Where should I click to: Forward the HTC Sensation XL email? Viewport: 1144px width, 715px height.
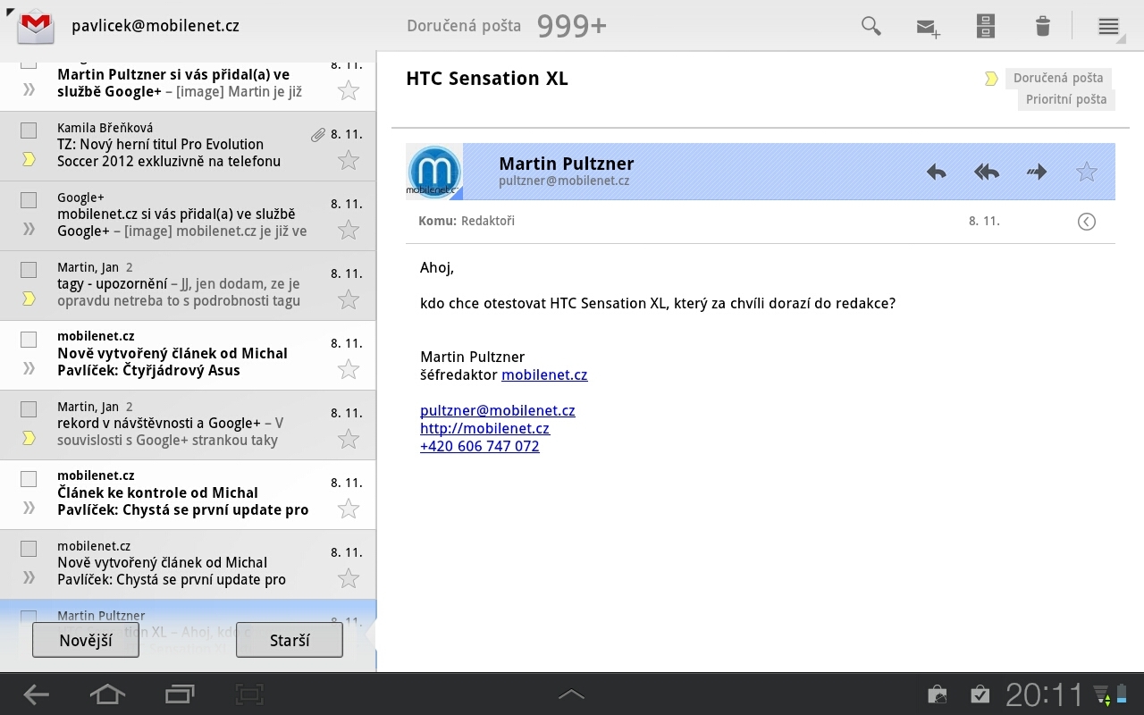(x=1036, y=172)
